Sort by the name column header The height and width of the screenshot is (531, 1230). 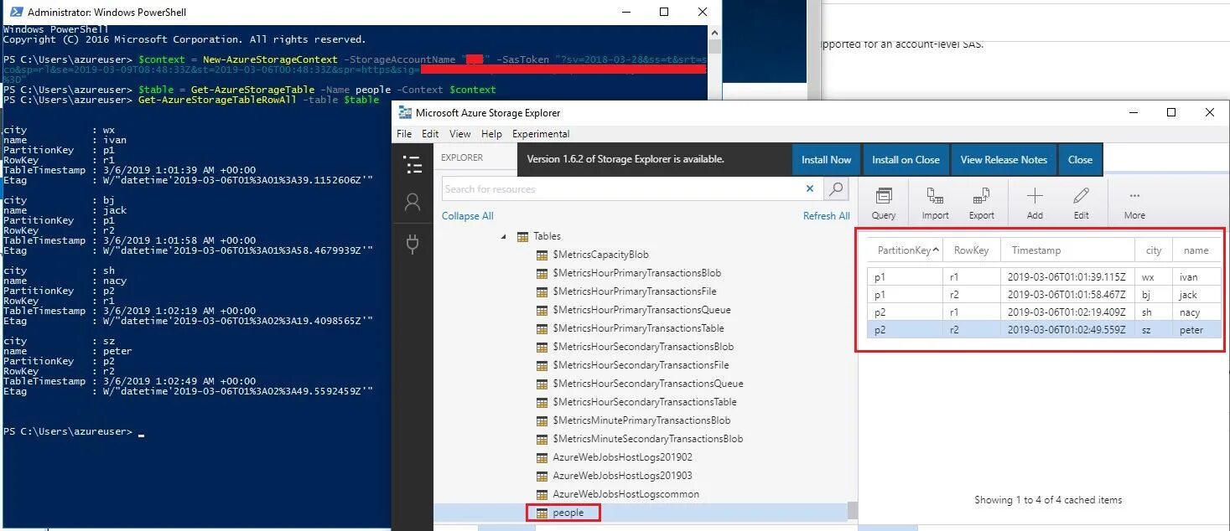(x=1196, y=250)
